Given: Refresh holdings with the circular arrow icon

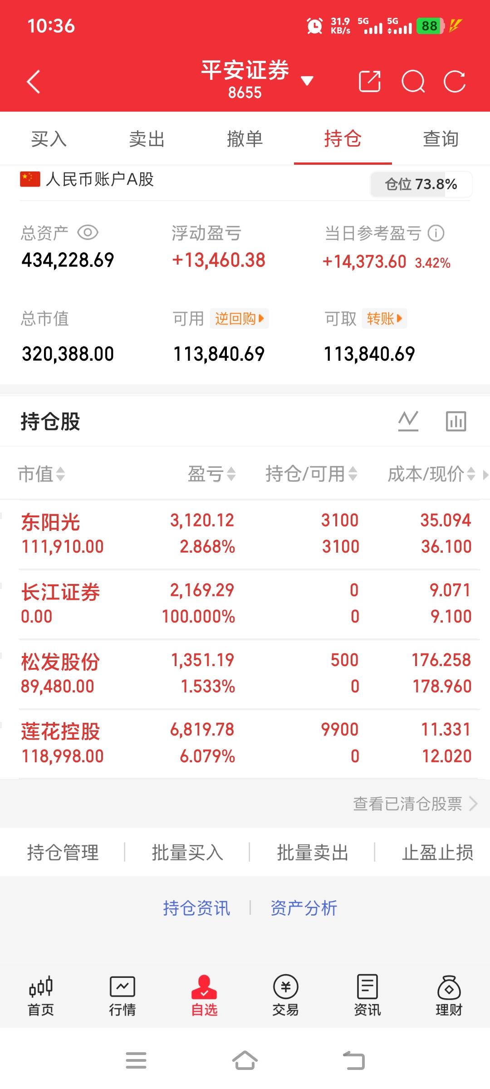Looking at the screenshot, I should tap(455, 82).
